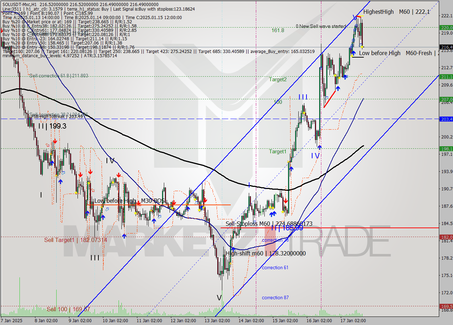
Task: Click the '161.8' Fibonacci level label
Action: point(278,30)
